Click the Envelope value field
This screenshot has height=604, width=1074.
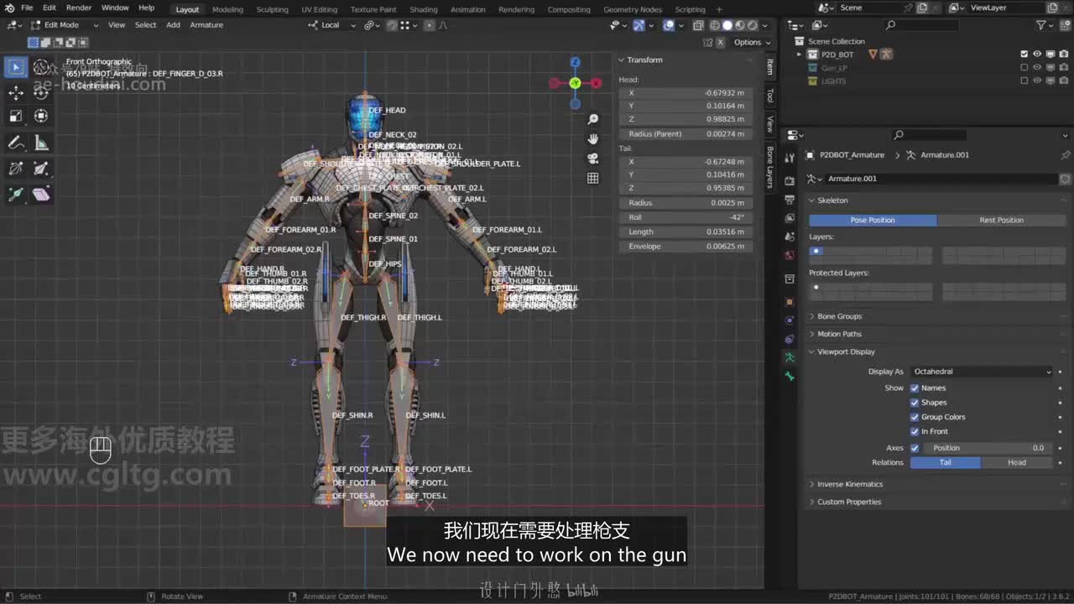[686, 247]
